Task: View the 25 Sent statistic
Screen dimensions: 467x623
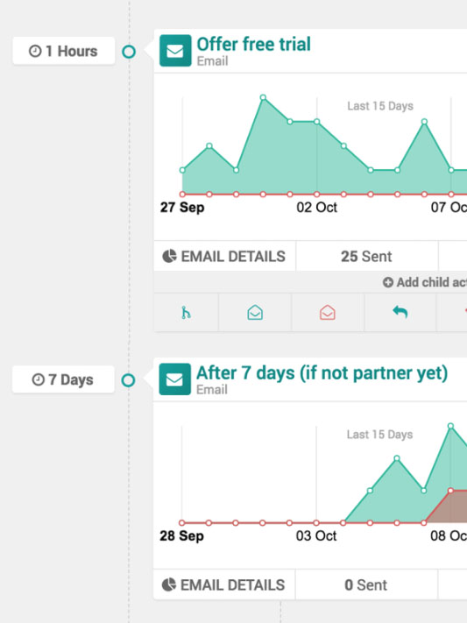Action: (366, 256)
